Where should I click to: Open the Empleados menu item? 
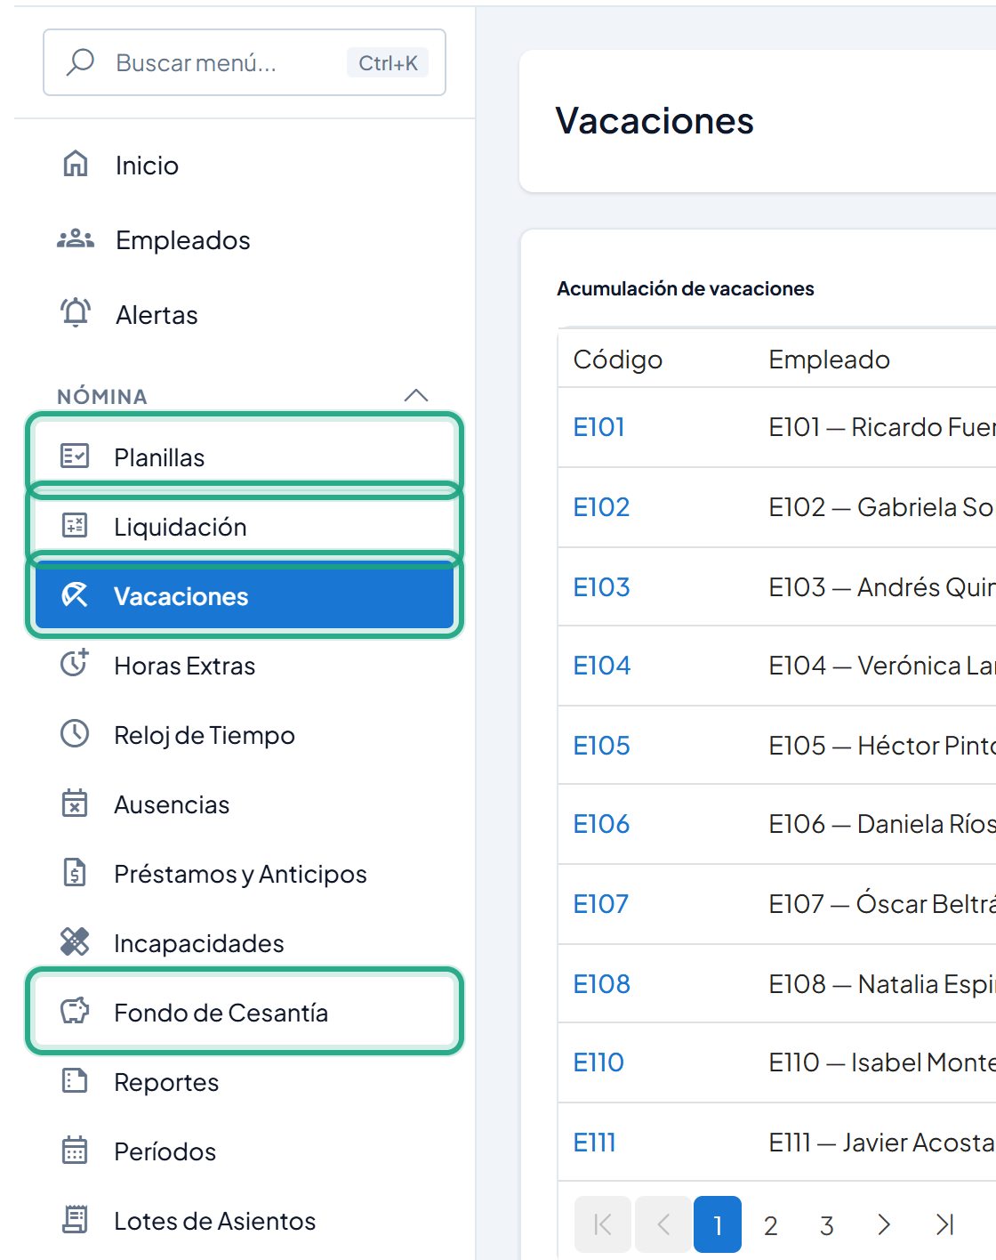(245, 240)
